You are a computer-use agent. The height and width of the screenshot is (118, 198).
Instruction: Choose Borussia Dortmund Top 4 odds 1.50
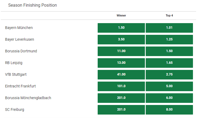169,51
